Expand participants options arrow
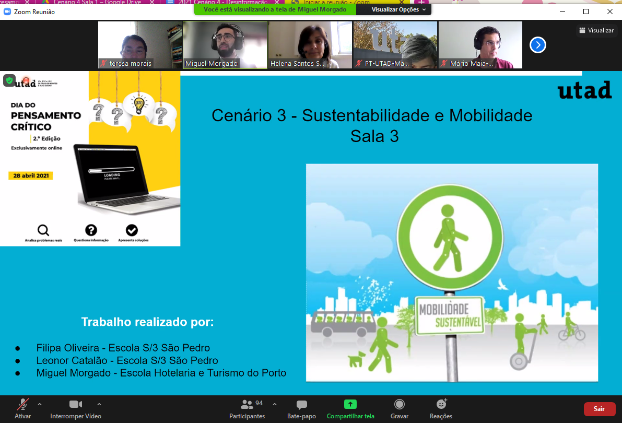 (275, 404)
